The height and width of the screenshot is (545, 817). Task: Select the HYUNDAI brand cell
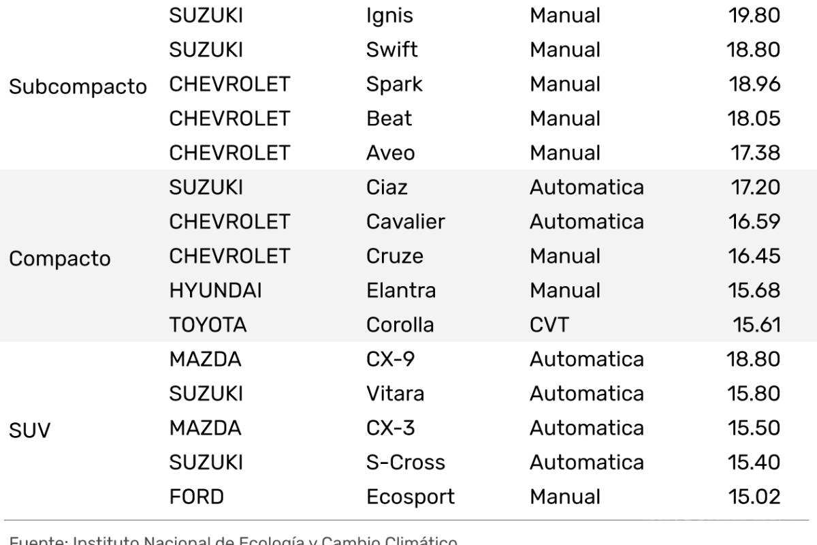215,291
